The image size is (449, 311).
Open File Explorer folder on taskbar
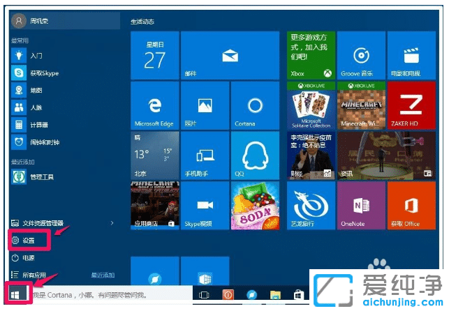coord(275,295)
